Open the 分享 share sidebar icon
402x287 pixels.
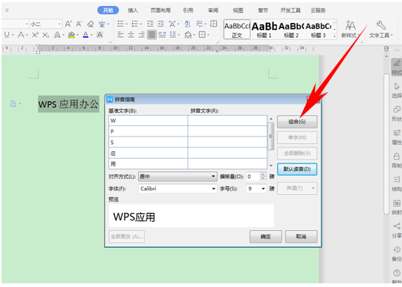click(396, 231)
